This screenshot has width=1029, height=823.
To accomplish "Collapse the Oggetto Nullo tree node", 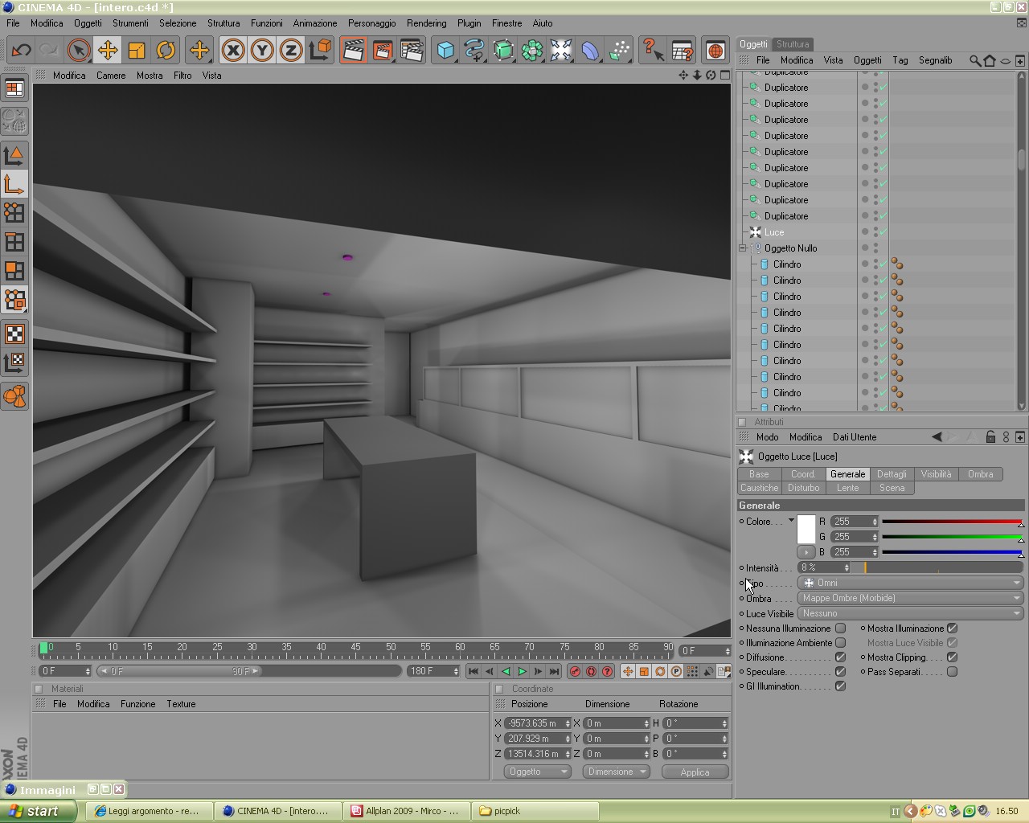I will point(743,248).
